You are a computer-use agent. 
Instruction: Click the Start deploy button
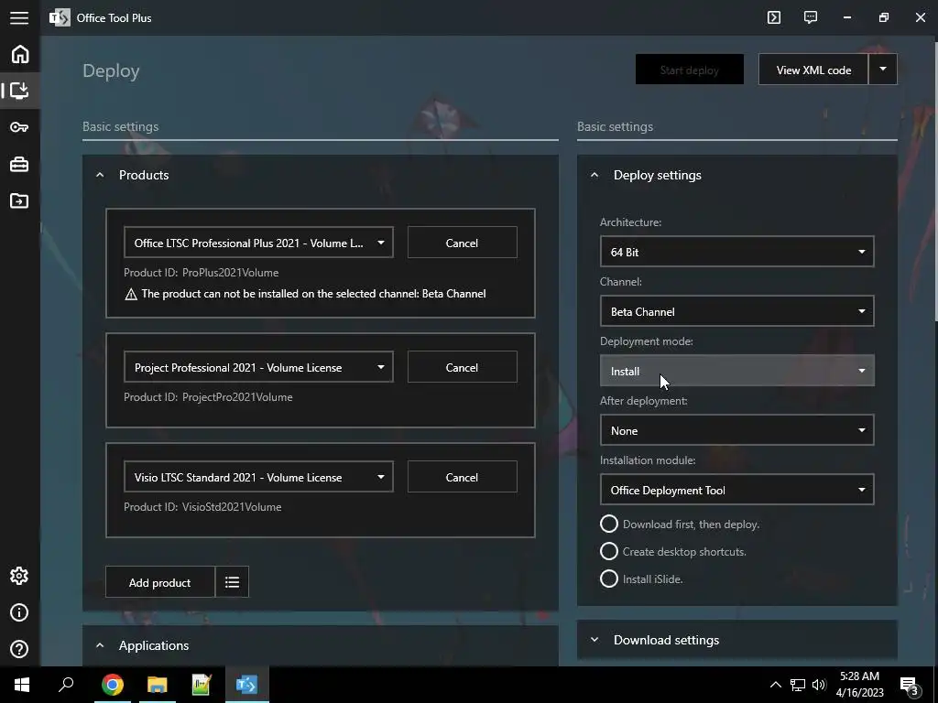pos(690,70)
